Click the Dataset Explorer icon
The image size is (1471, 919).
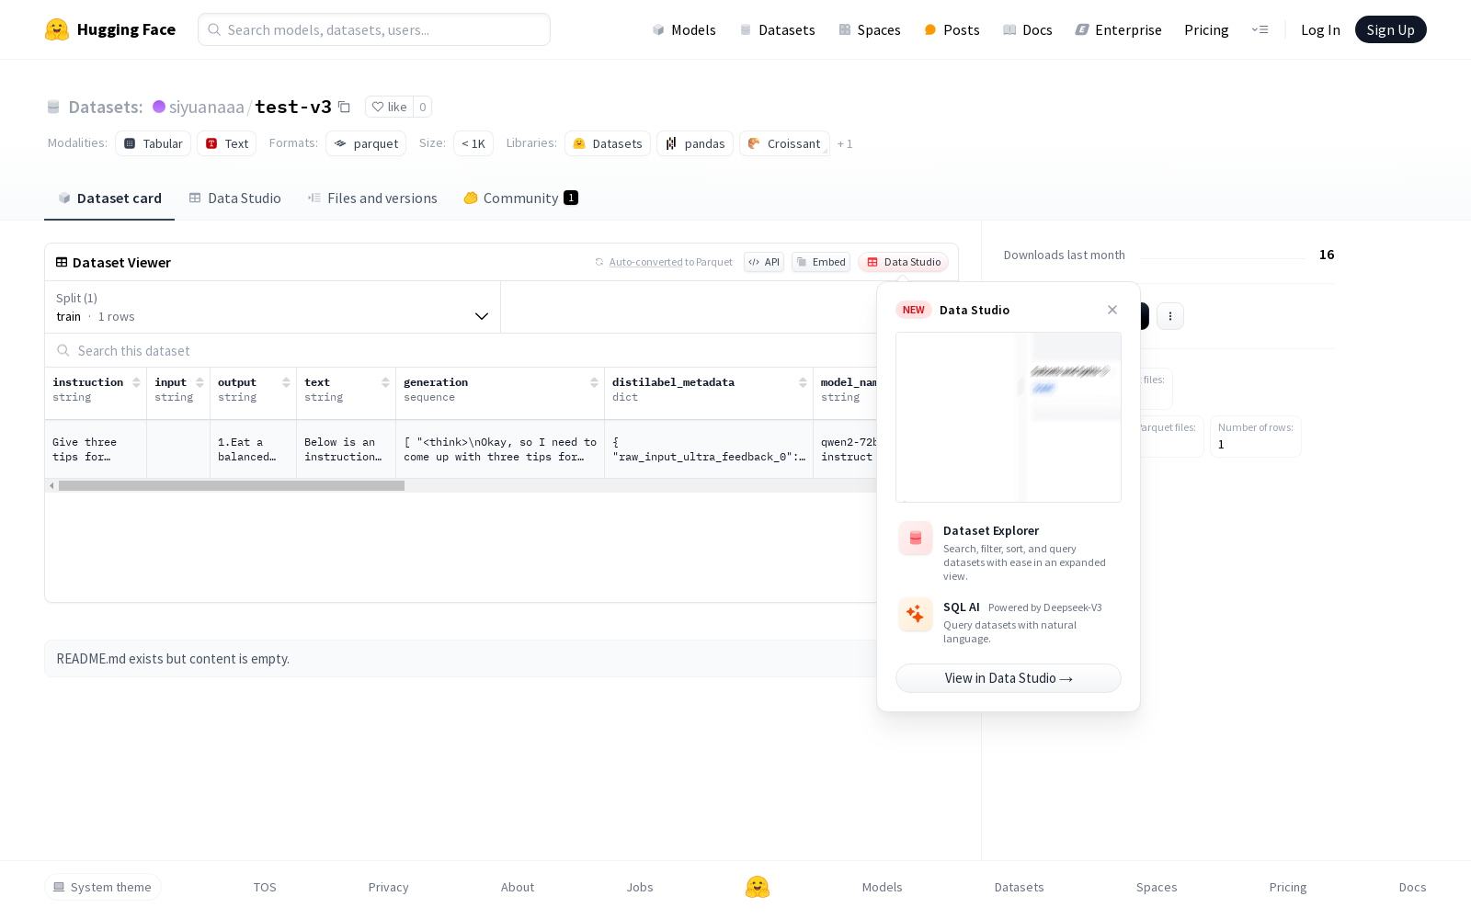pos(916,539)
